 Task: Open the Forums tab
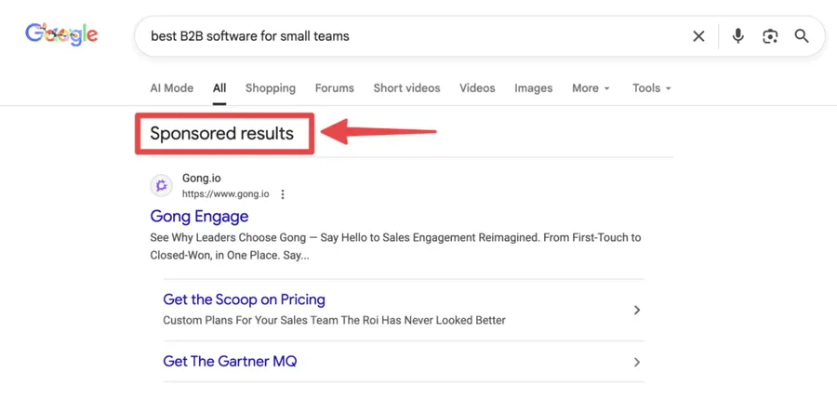[x=334, y=88]
